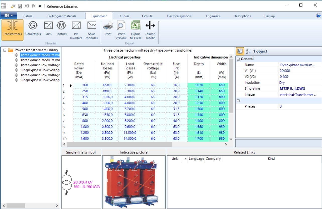The height and width of the screenshot is (209, 322).
Task: Click the indicative picture of the dry-type transformer
Action: coord(134,181)
